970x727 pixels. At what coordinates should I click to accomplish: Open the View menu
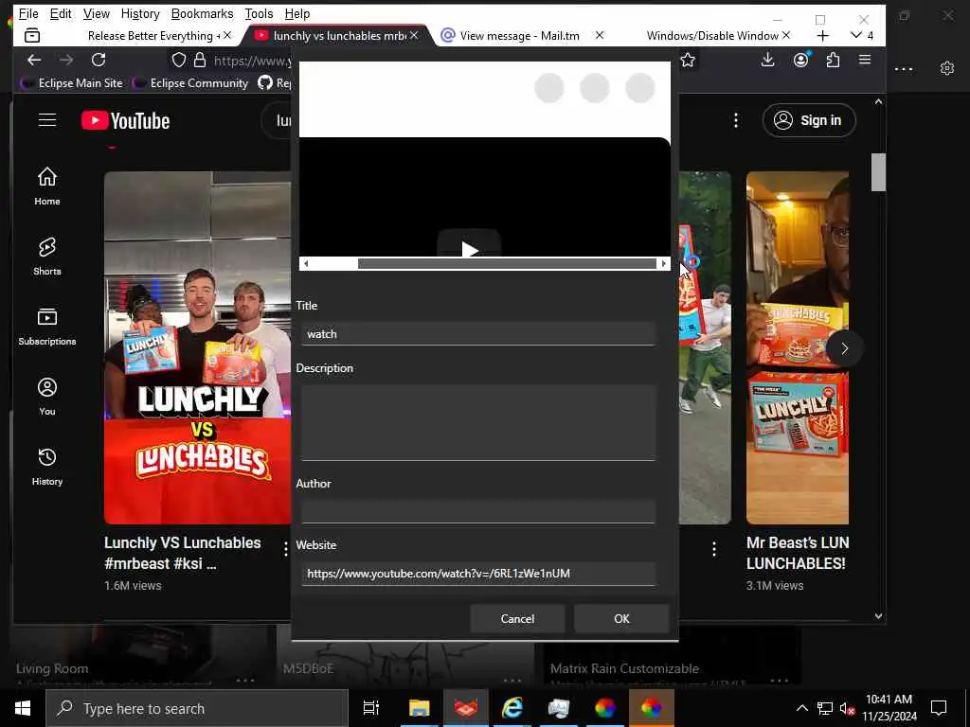tap(97, 13)
